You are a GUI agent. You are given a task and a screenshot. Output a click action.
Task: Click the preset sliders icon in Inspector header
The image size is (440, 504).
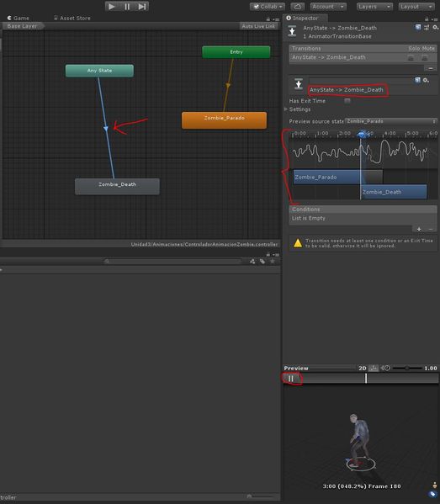click(427, 28)
